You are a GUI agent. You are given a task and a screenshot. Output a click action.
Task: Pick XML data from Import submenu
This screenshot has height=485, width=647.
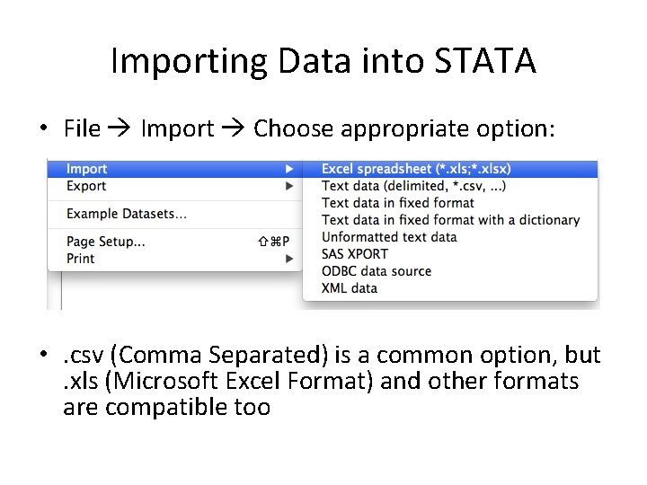(x=349, y=288)
